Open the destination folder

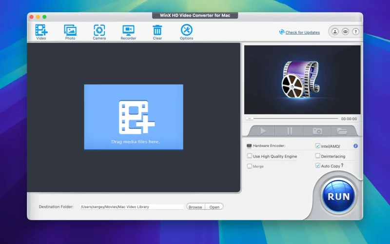click(214, 207)
